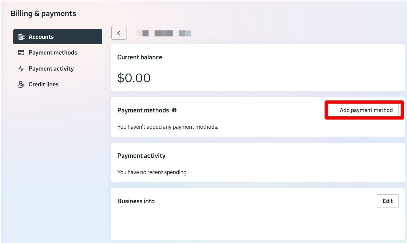Click the info icon next to Payment methods

pyautogui.click(x=174, y=110)
